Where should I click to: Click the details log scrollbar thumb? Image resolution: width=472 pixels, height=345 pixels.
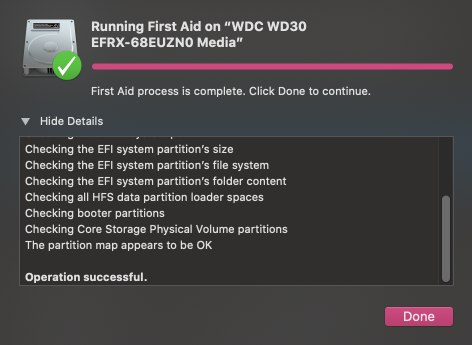pyautogui.click(x=446, y=239)
